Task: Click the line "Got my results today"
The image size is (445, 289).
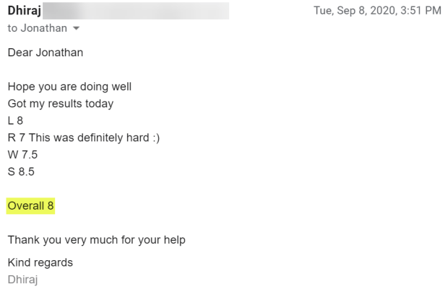Action: click(61, 104)
